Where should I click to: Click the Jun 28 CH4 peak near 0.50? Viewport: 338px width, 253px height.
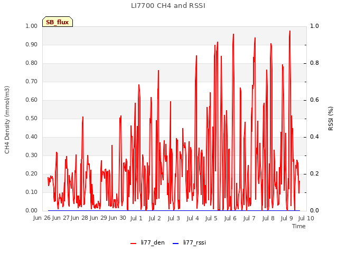point(83,117)
